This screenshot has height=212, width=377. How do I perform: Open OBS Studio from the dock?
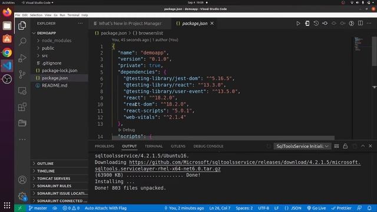pyautogui.click(x=7, y=79)
